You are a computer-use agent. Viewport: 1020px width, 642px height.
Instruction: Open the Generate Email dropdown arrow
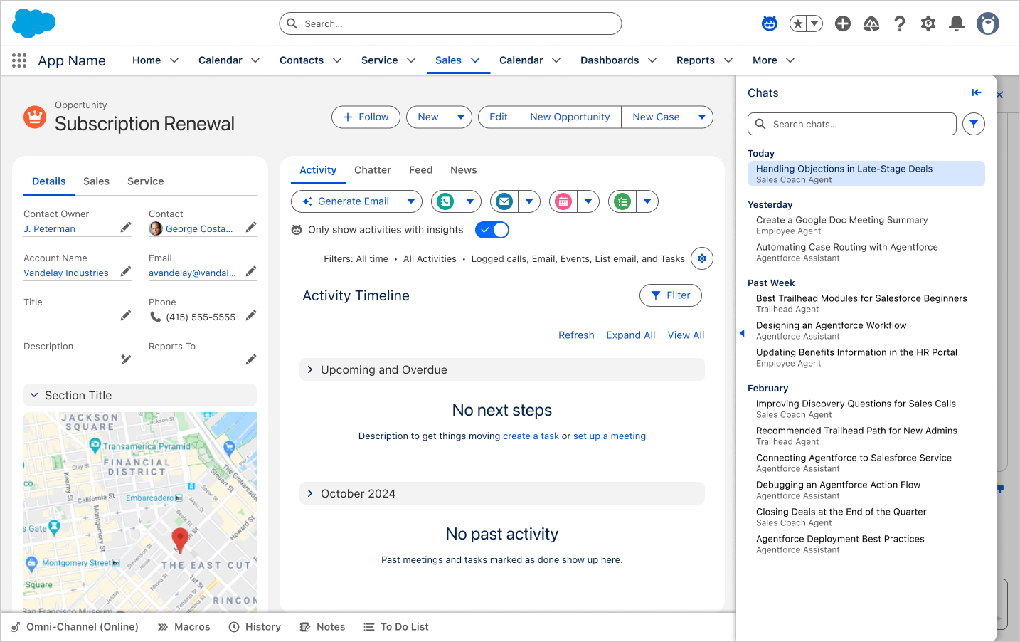[411, 201]
